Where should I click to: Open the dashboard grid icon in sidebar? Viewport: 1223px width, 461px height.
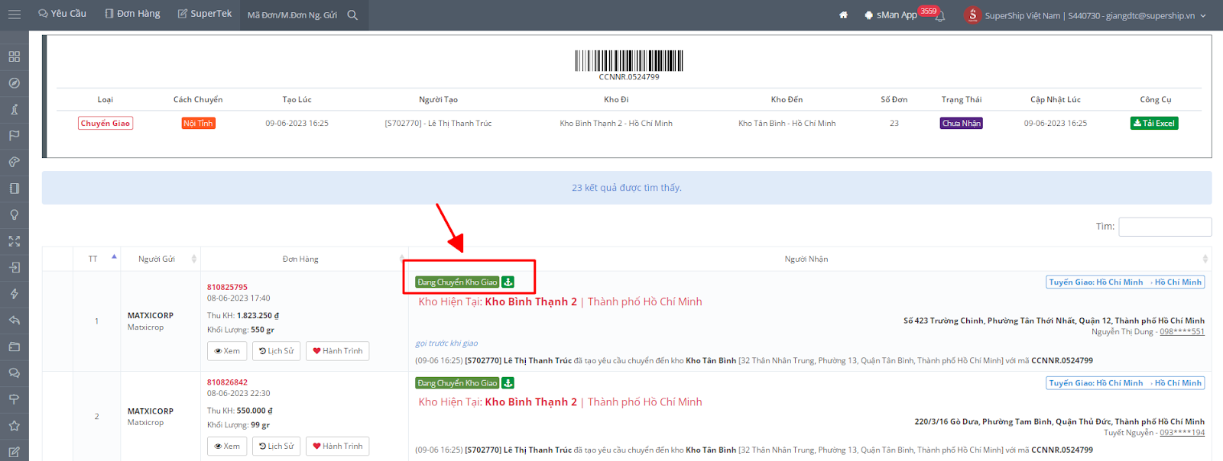[x=14, y=56]
